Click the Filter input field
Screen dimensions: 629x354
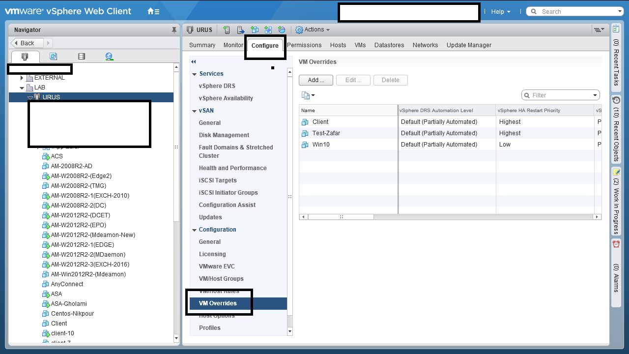tap(561, 95)
